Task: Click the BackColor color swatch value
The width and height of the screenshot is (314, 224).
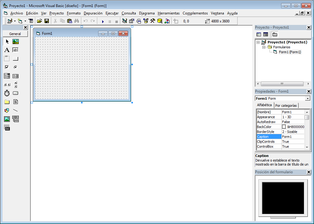Action: click(284, 127)
